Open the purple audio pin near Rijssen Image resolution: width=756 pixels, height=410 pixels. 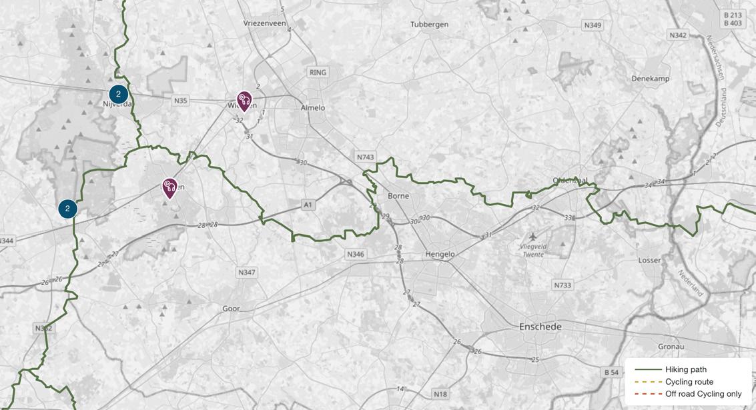click(169, 189)
